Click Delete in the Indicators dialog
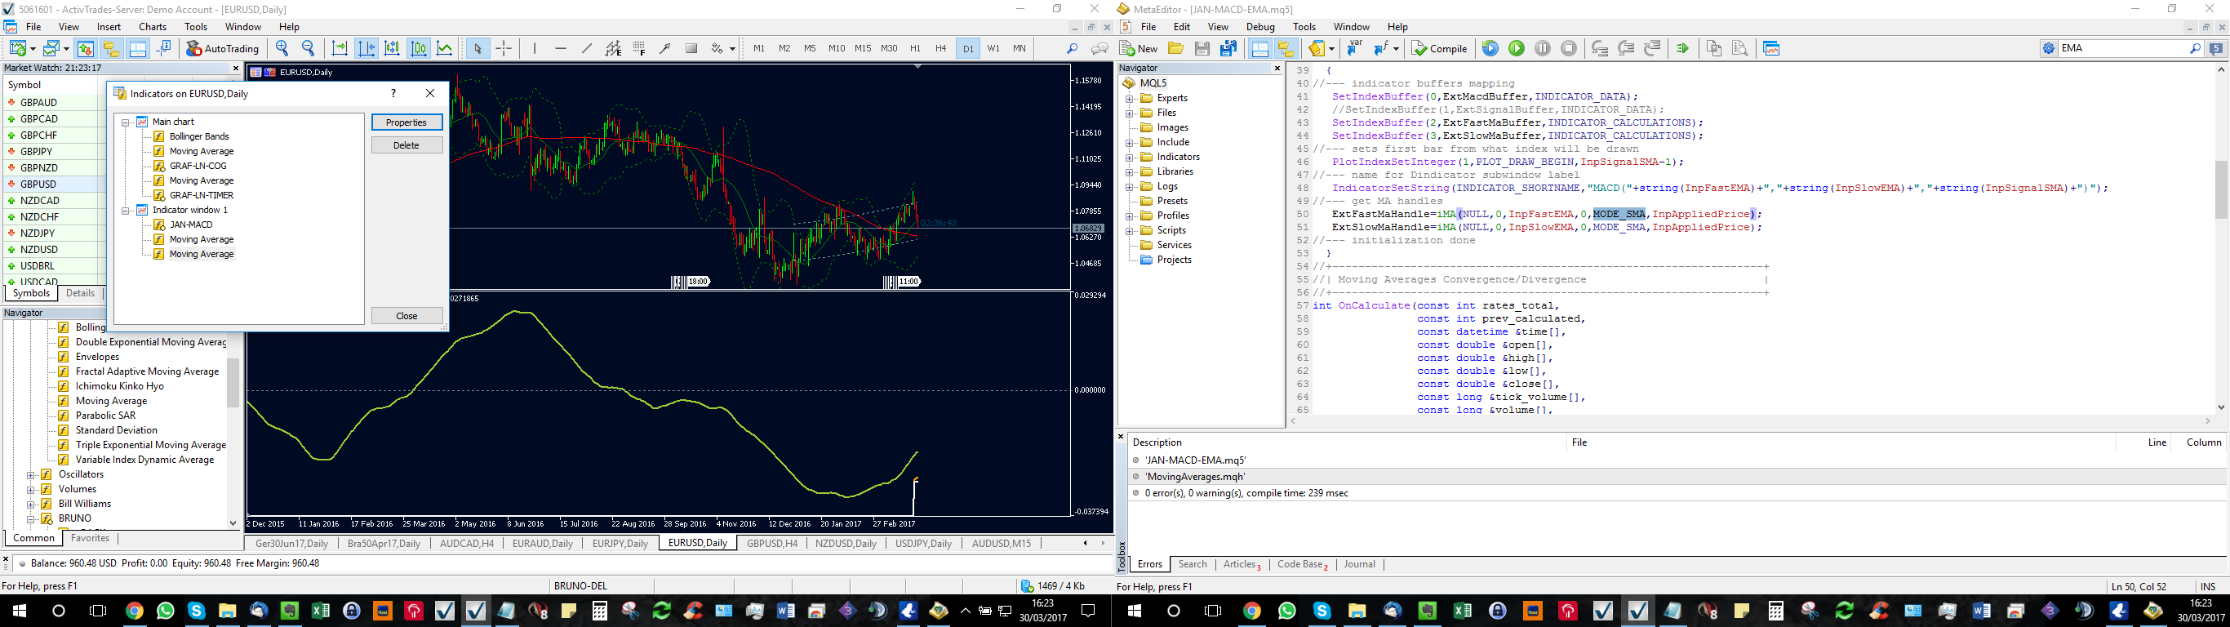 [406, 145]
